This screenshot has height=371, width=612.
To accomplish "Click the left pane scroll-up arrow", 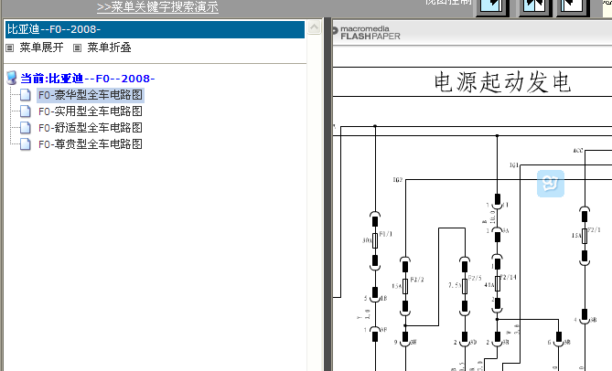I will click(314, 27).
